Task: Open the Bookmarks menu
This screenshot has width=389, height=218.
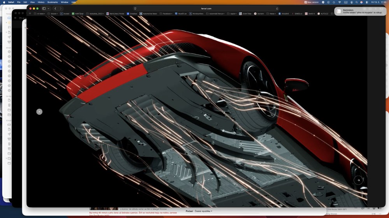Action: (53, 2)
